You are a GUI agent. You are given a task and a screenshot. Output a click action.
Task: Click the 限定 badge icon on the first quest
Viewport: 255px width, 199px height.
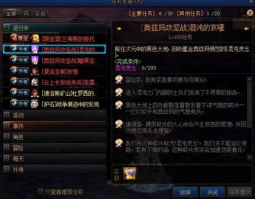(20, 38)
